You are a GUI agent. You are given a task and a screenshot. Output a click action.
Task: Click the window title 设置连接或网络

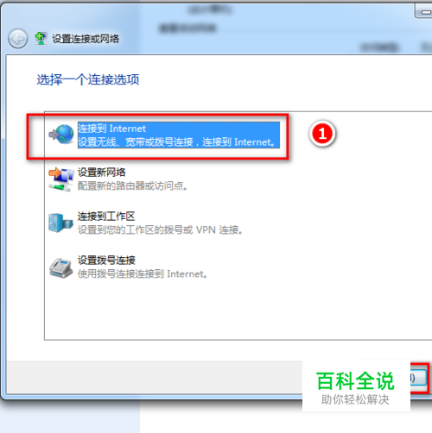(x=86, y=39)
